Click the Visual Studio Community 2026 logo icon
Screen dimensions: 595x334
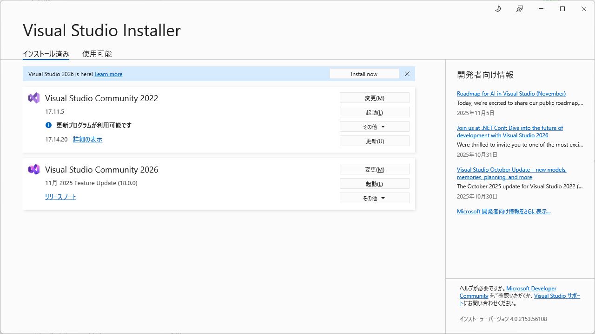pos(34,169)
